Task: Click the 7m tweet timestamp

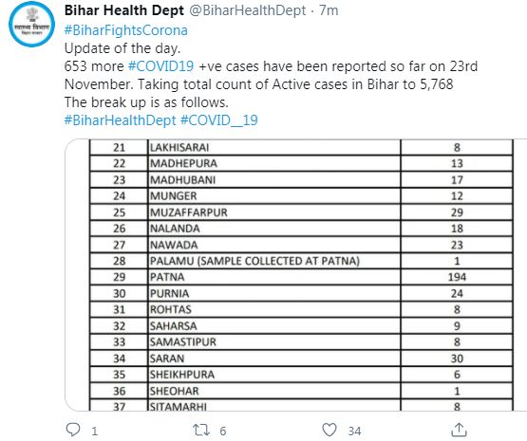Action: point(329,10)
